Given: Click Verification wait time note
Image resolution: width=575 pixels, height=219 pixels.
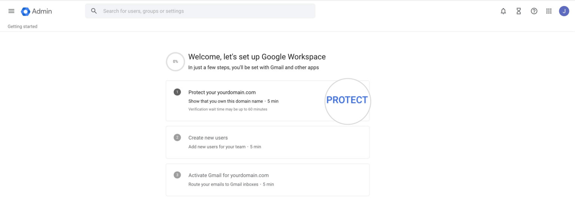Looking at the screenshot, I should [228, 109].
